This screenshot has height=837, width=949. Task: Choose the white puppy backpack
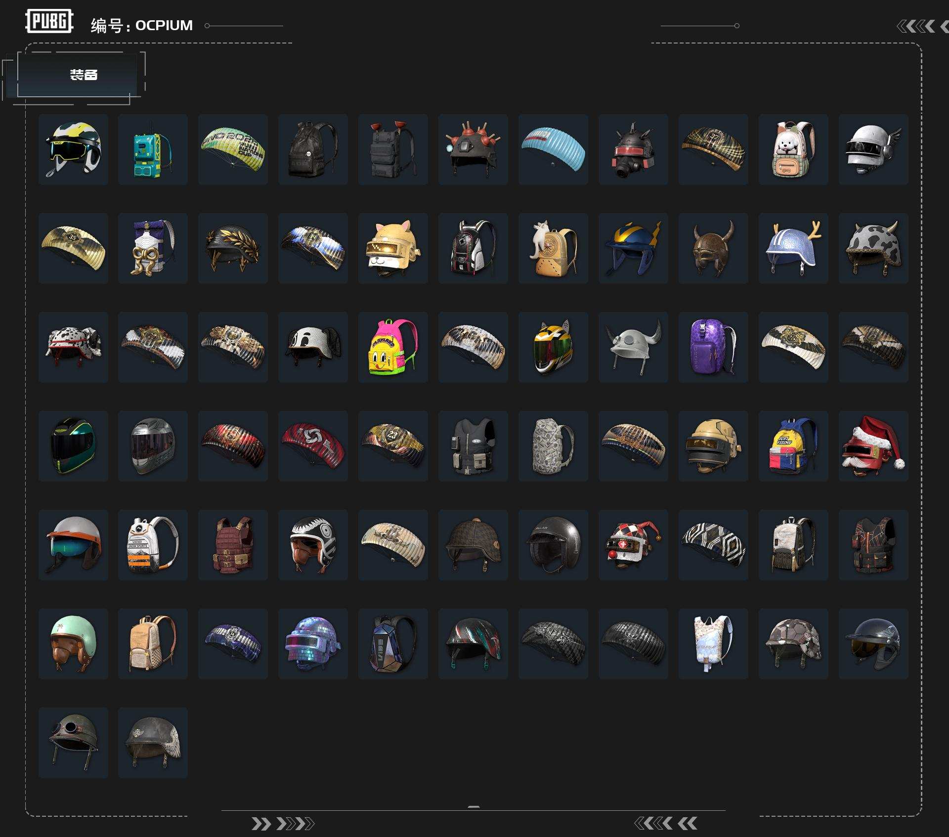(x=793, y=149)
